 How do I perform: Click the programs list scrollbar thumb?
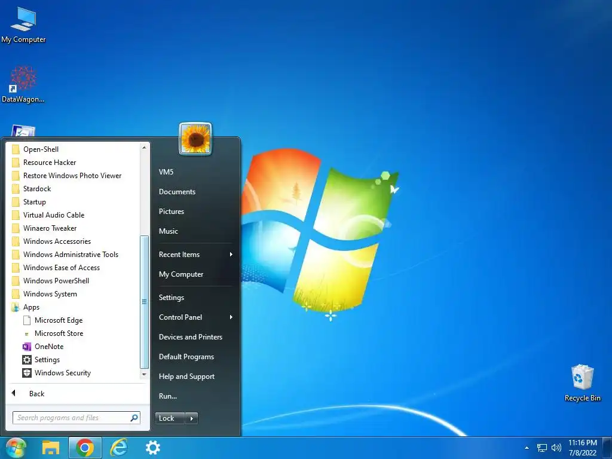point(144,302)
